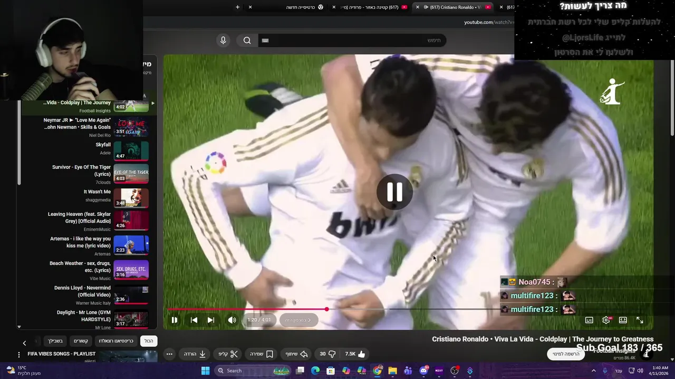
Task: Open Microsoft Edge from taskbar
Action: 315,371
